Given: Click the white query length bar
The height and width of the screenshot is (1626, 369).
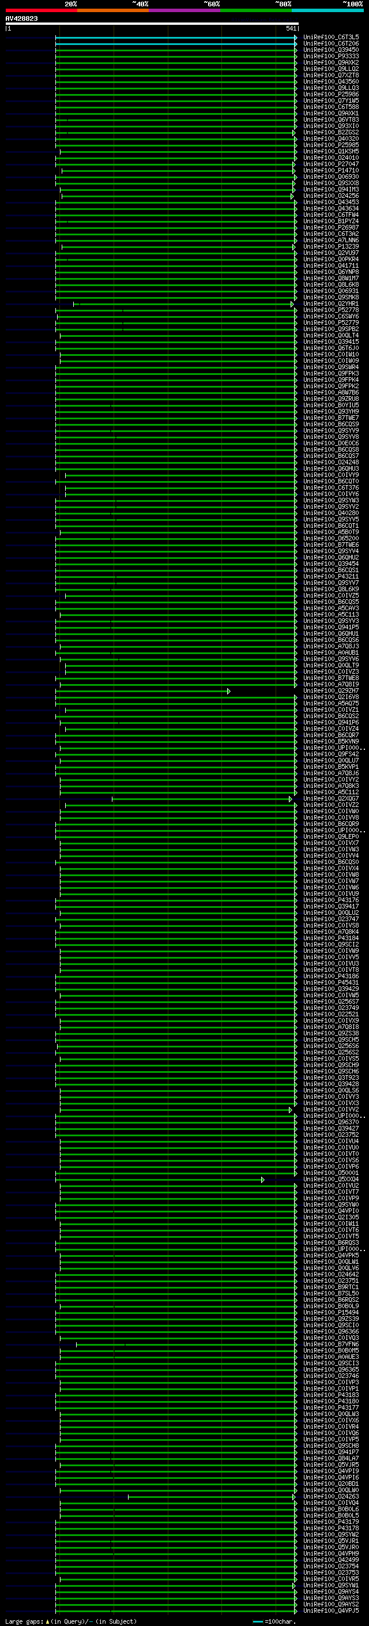Looking at the screenshot, I should (x=152, y=23).
